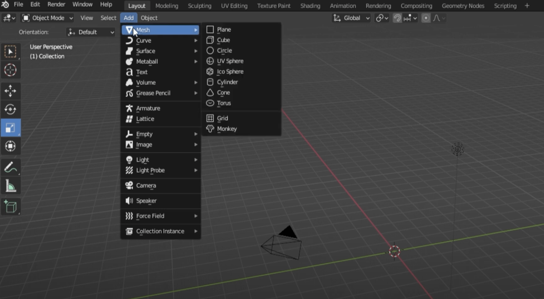The width and height of the screenshot is (544, 299).
Task: Select the Box Select tool
Action: click(x=11, y=52)
